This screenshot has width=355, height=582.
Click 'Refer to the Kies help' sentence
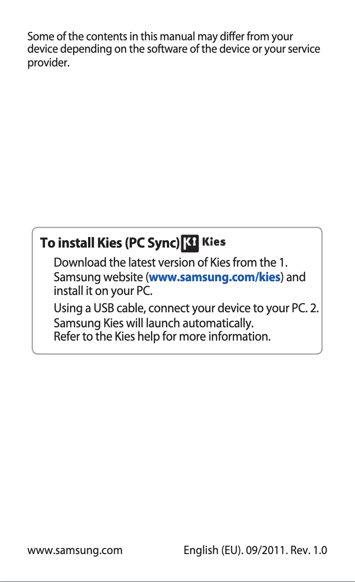tap(162, 337)
